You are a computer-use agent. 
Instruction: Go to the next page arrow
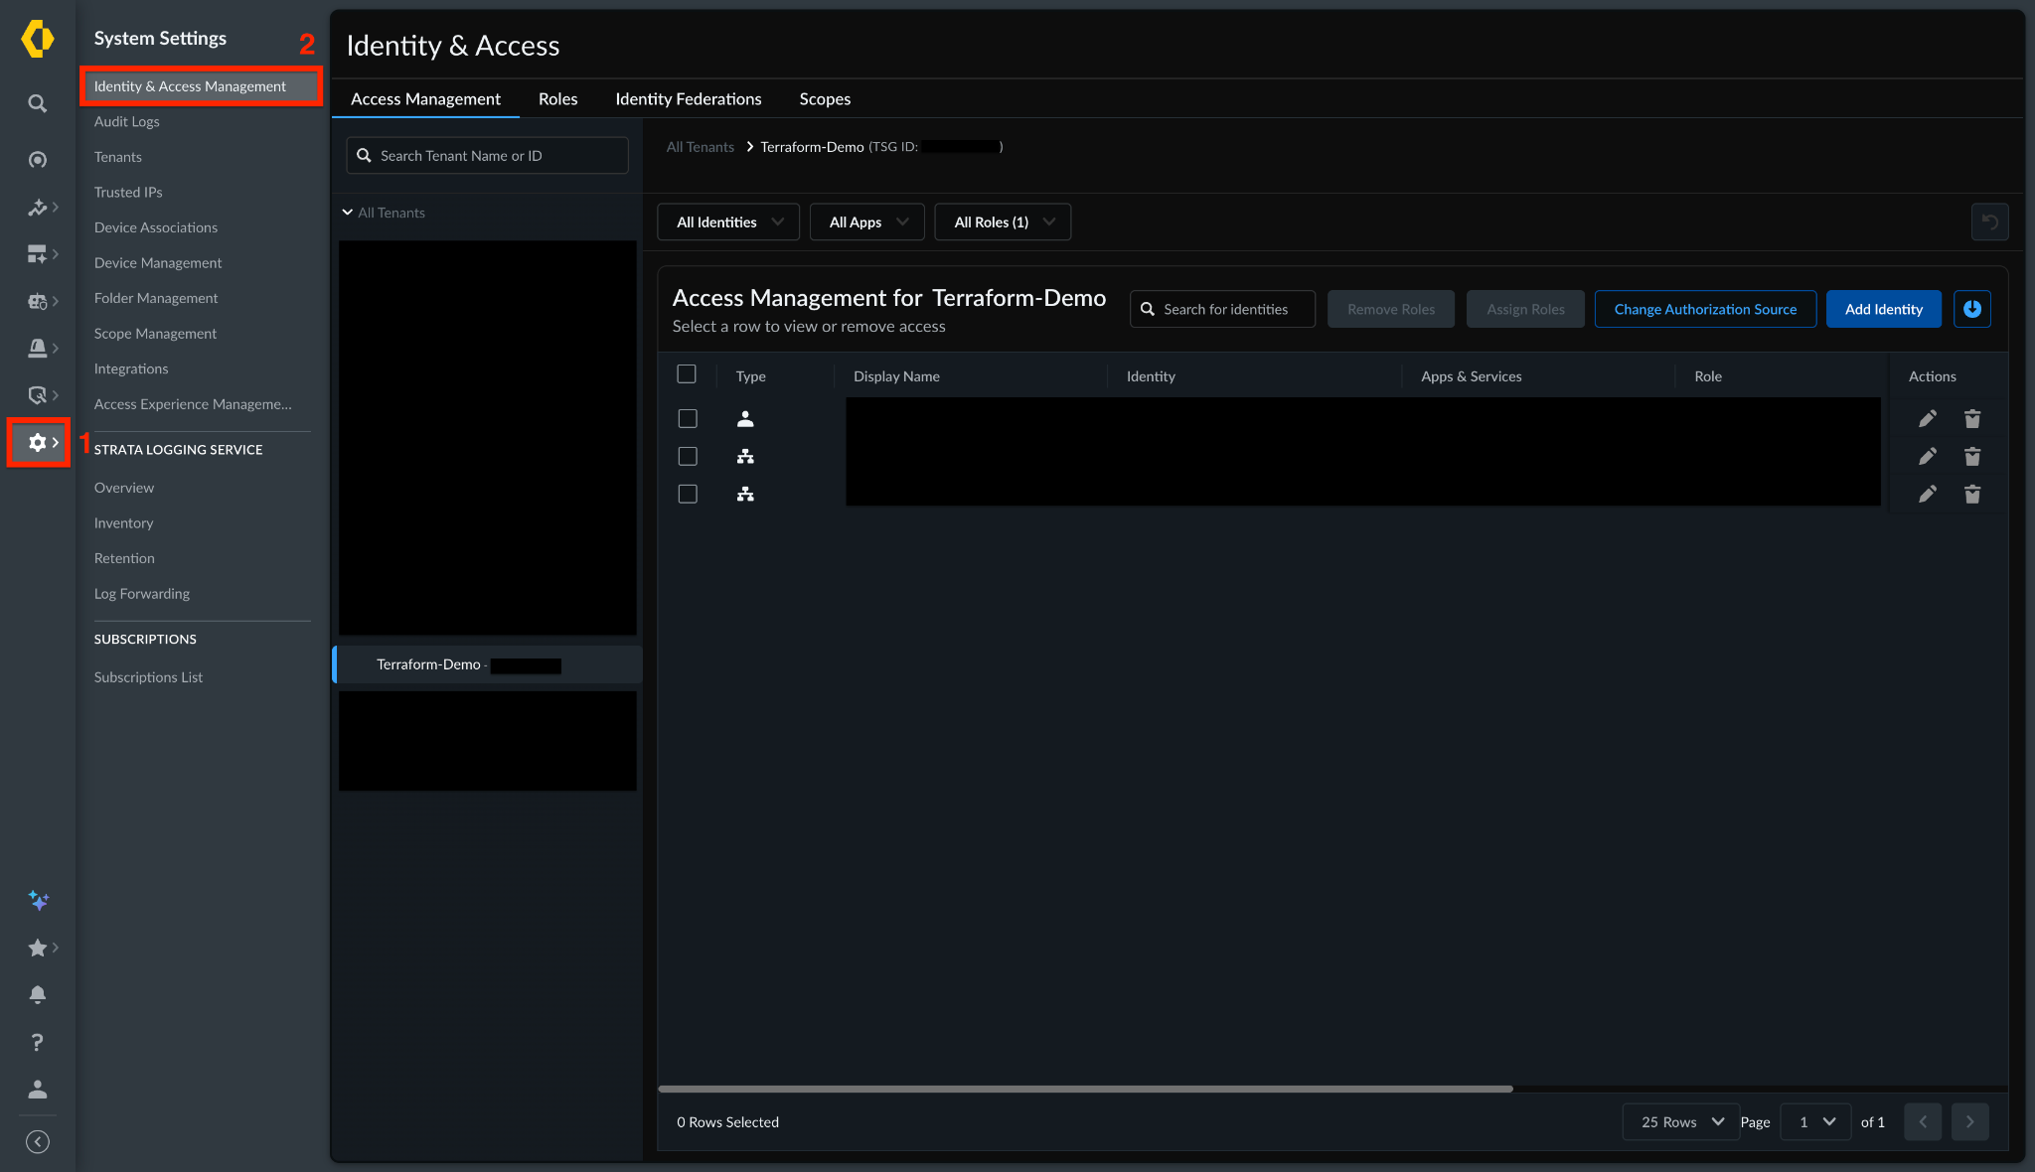1970,1122
